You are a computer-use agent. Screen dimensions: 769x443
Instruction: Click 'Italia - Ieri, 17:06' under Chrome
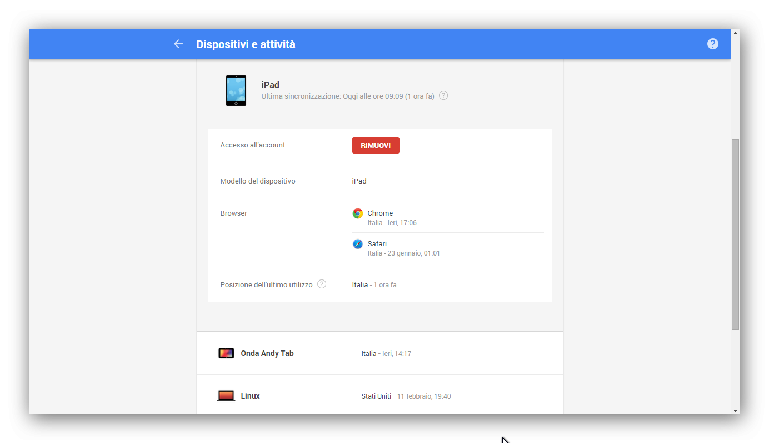tap(392, 223)
